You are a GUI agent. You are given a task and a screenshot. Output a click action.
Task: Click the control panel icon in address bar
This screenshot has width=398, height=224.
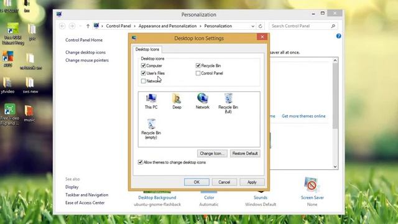pyautogui.click(x=96, y=26)
